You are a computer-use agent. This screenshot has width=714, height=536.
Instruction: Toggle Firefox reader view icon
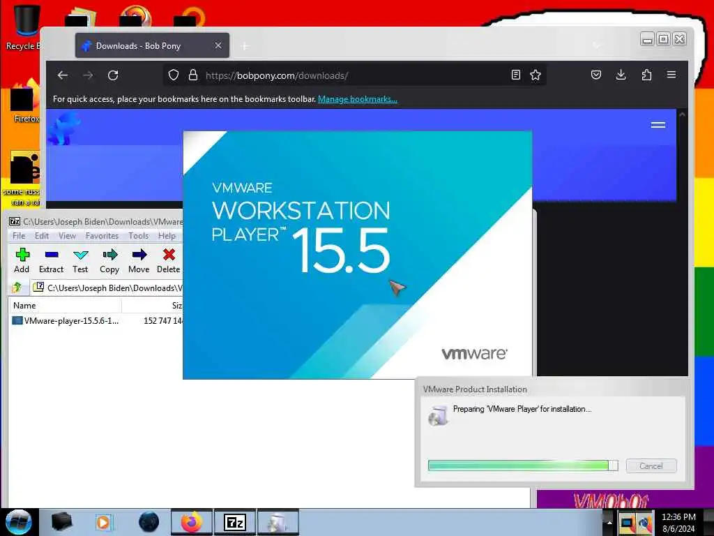tap(515, 75)
